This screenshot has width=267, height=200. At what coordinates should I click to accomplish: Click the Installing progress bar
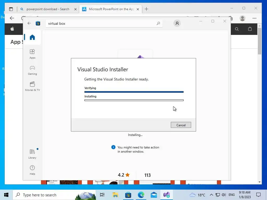tap(134, 100)
